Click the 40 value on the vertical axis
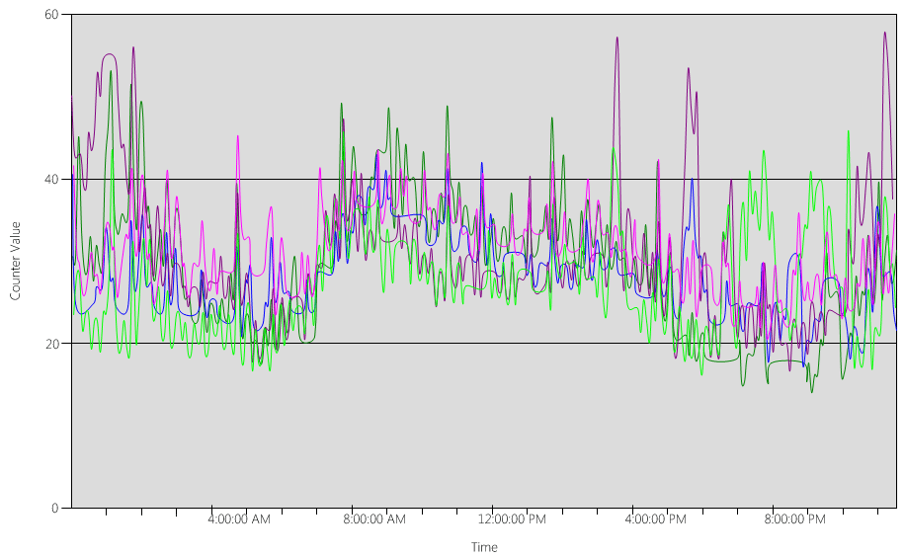 pos(51,180)
